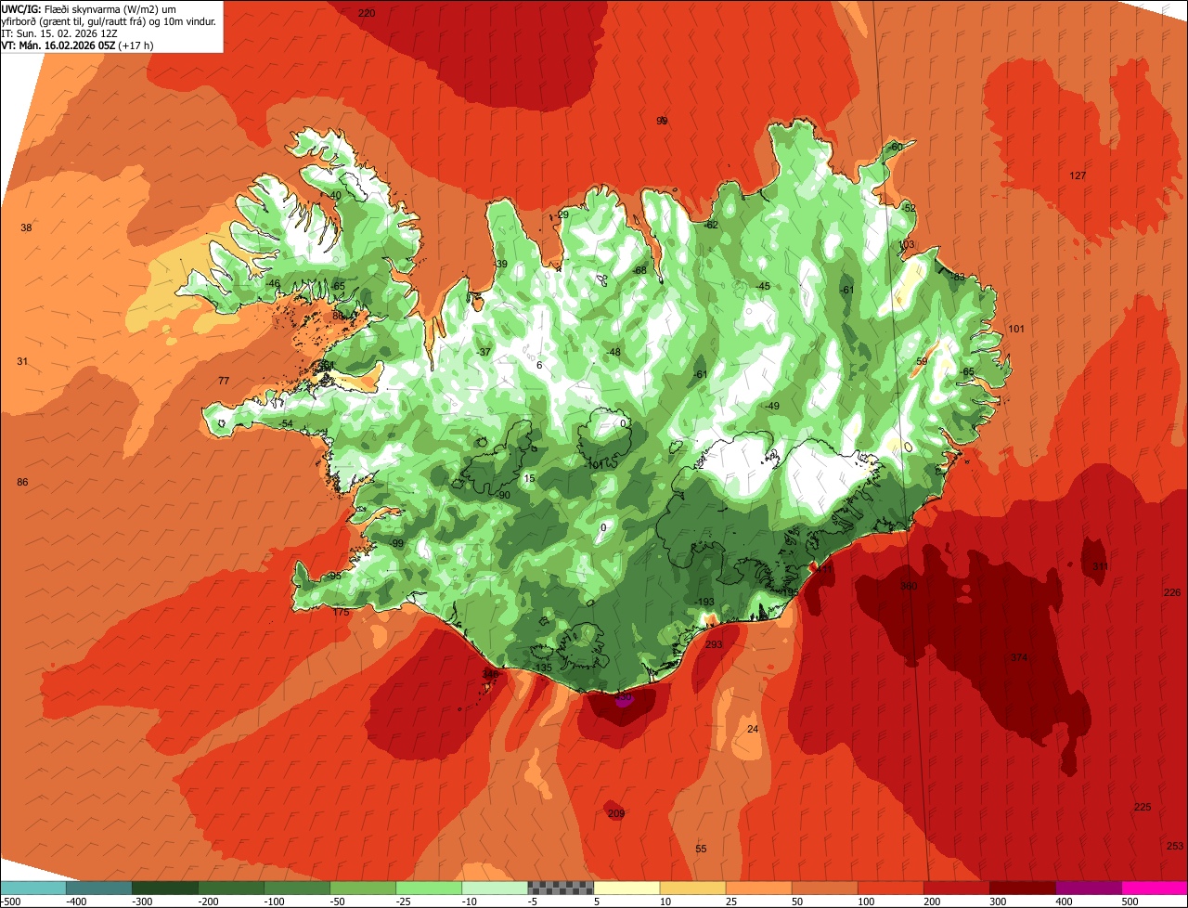Click the -193 value in south Iceland

coord(704,603)
